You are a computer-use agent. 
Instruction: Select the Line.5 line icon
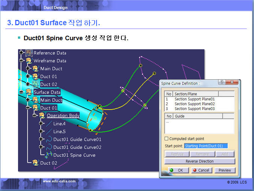pyautogui.click(x=49, y=132)
